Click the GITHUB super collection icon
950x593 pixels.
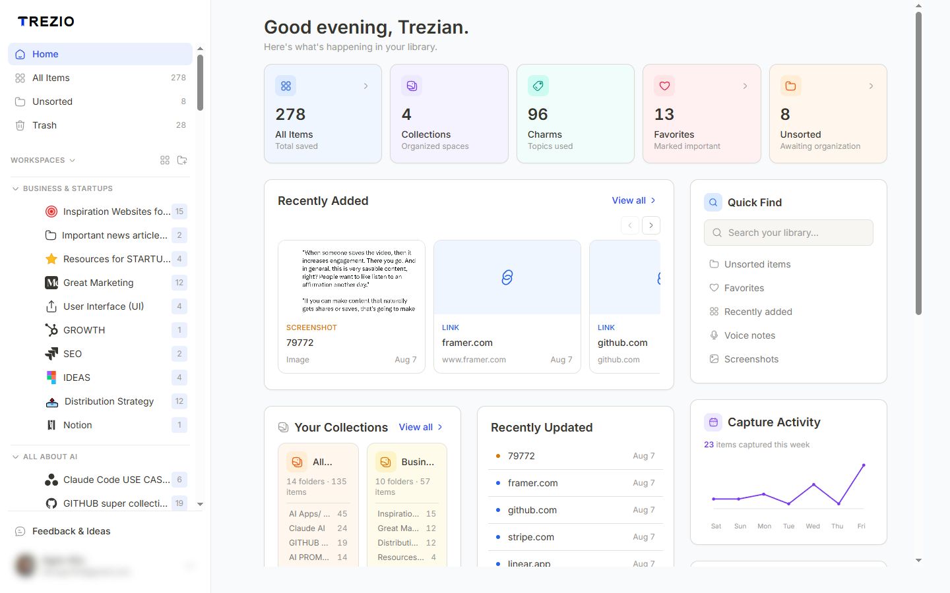click(51, 503)
